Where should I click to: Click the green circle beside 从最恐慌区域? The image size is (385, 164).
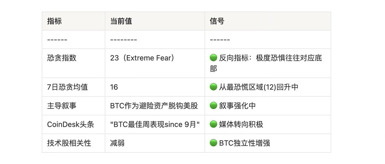click(x=213, y=87)
